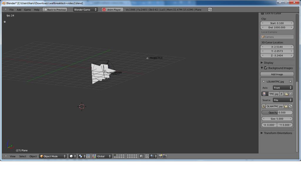Screen dimensions: 301x192
Task: Click the first layer button in left layer grid
Action: click(x=115, y=155)
